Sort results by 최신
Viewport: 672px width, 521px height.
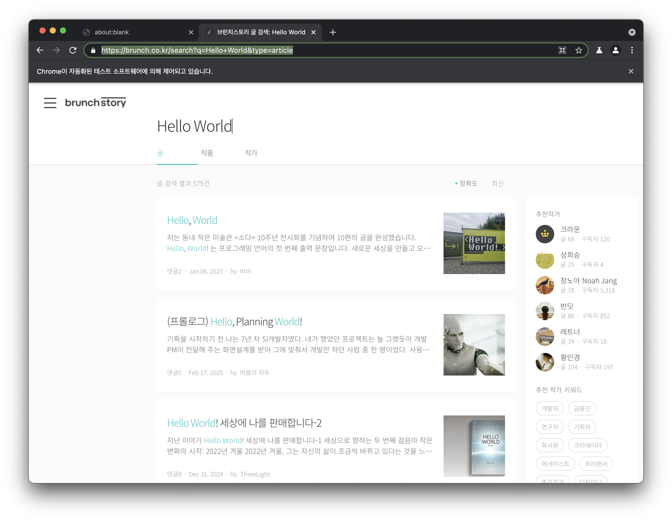[497, 183]
